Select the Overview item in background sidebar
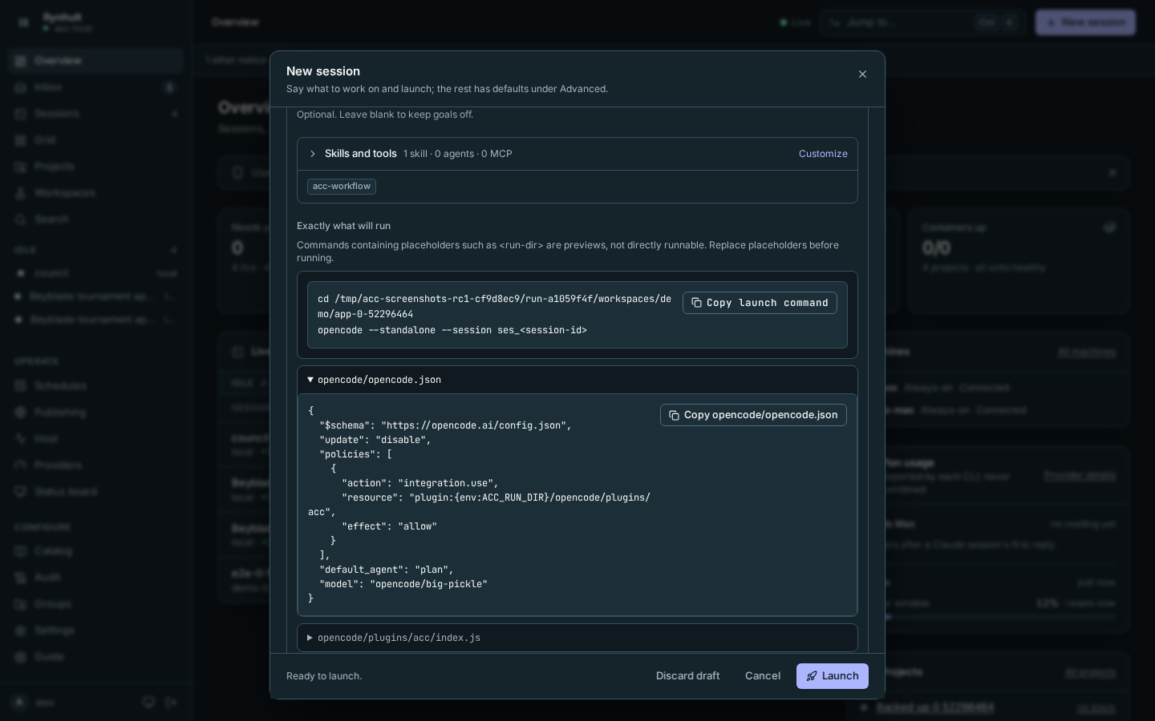1155x721 pixels. pos(96,61)
